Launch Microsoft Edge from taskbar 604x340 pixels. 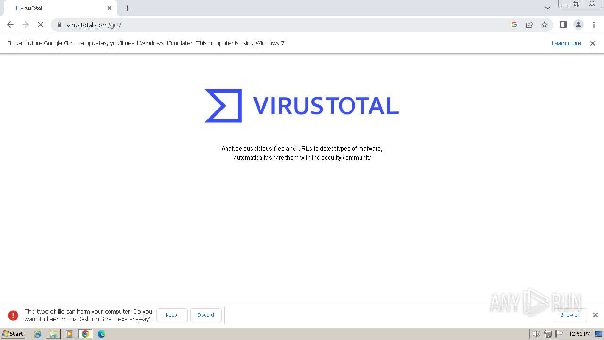[101, 334]
